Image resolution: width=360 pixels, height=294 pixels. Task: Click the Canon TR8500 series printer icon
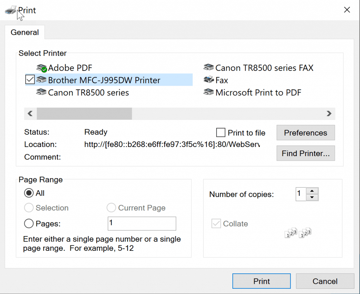(41, 92)
